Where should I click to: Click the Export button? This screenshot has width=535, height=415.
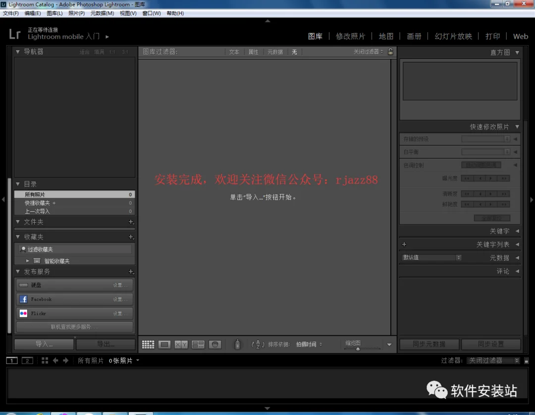[x=106, y=344]
